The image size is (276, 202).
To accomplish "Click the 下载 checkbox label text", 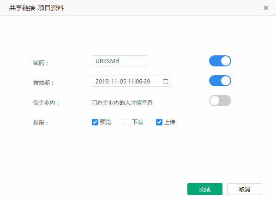I will coord(138,122).
